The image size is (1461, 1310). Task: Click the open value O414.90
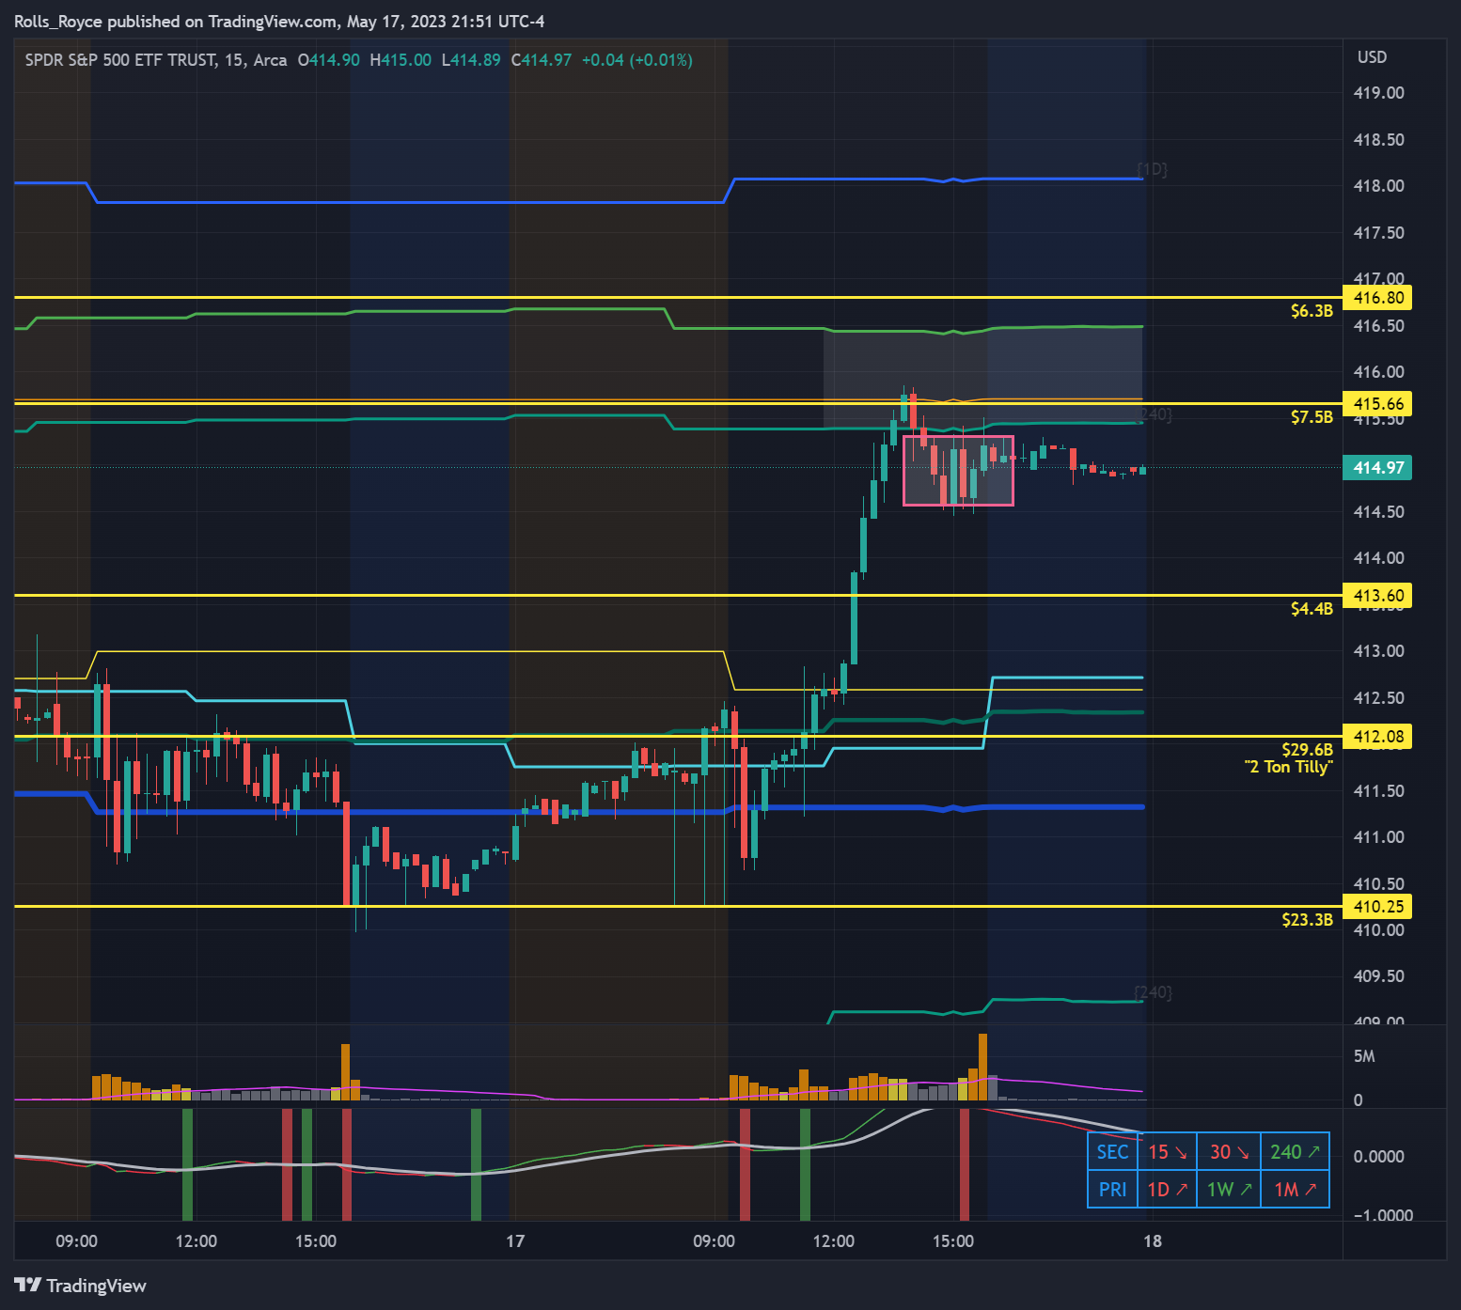(x=328, y=60)
